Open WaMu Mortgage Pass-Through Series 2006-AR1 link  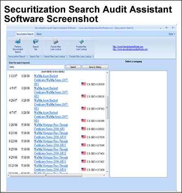click(51, 127)
